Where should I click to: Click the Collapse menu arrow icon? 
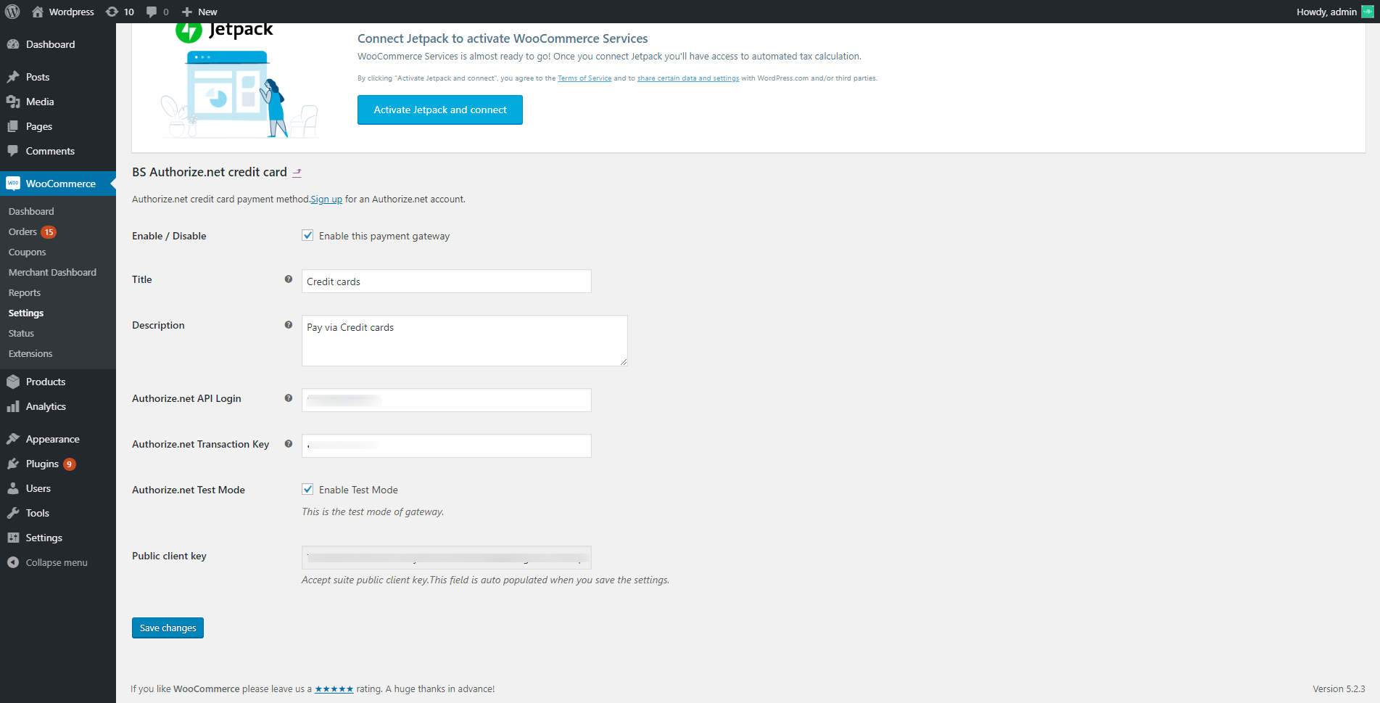13,562
